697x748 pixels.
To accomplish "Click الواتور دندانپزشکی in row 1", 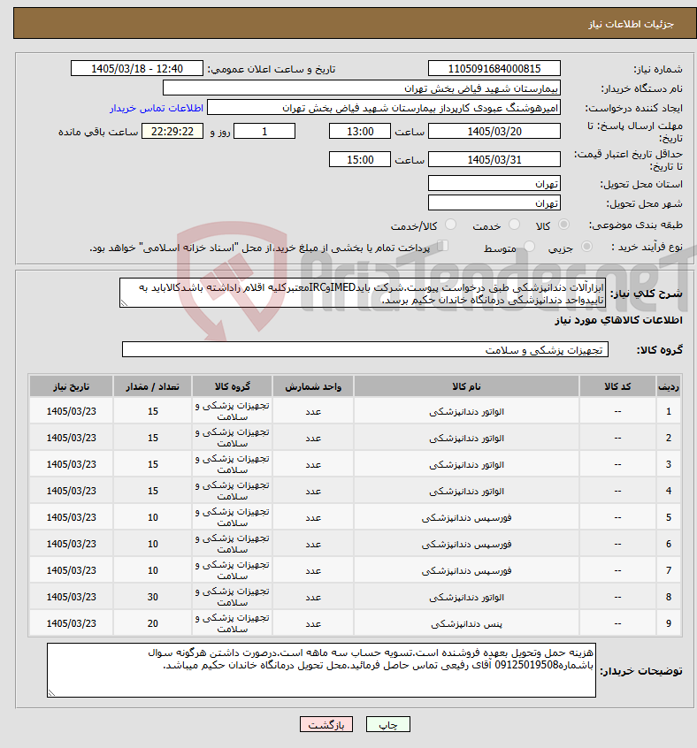I will point(466,411).
